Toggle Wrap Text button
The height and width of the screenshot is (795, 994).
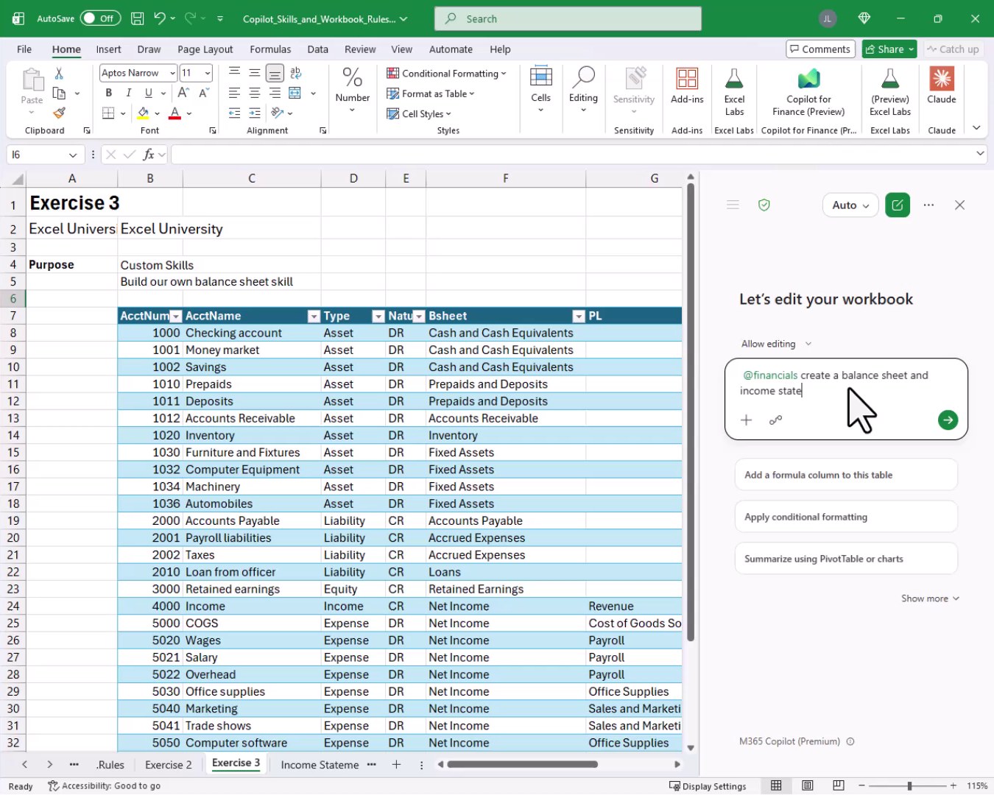295,73
